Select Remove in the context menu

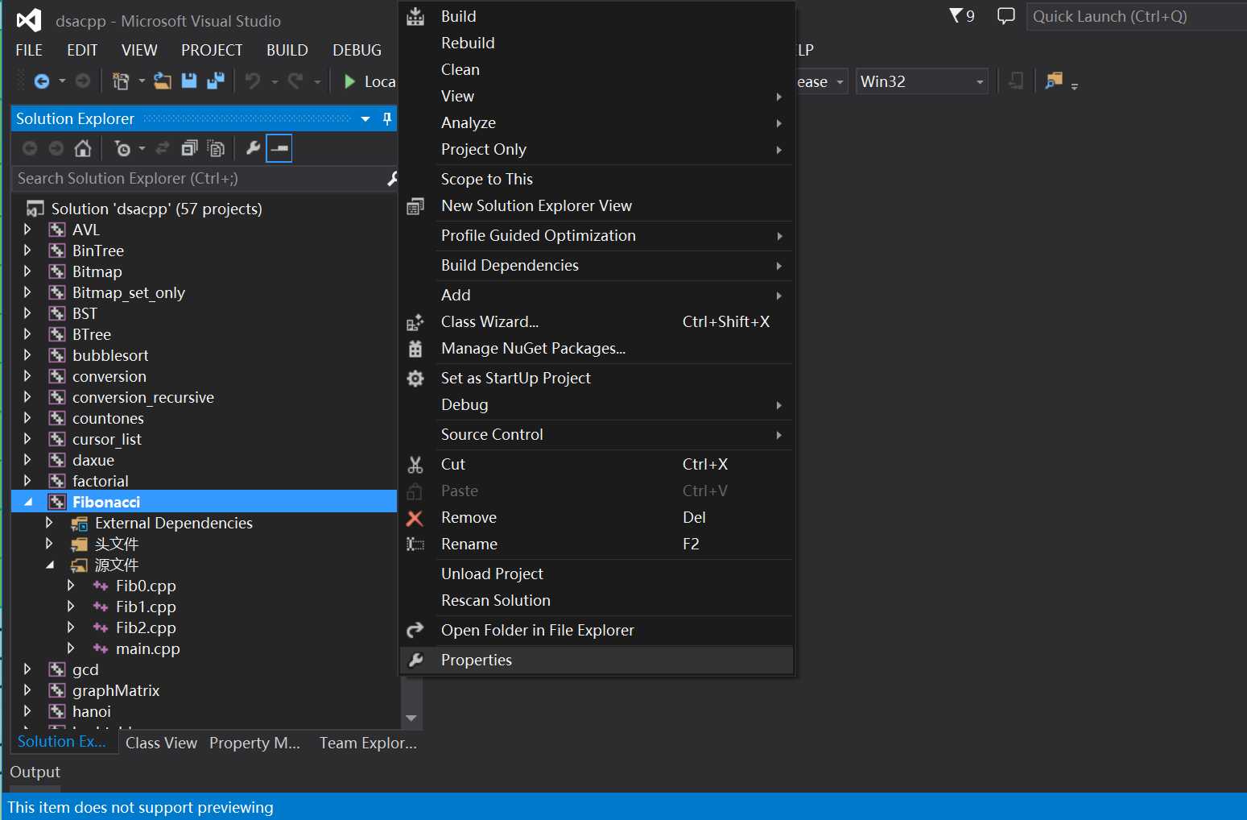click(597, 517)
